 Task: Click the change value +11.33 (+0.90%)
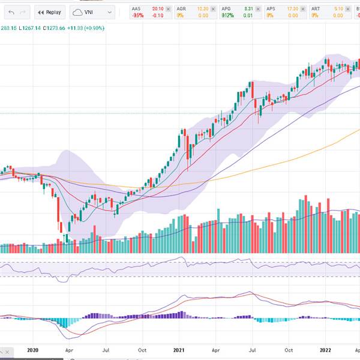(86, 28)
